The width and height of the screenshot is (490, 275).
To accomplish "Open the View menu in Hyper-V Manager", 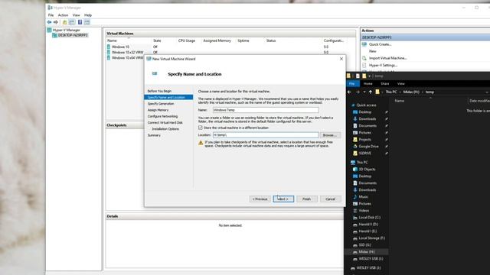I will pyautogui.click(x=76, y=15).
